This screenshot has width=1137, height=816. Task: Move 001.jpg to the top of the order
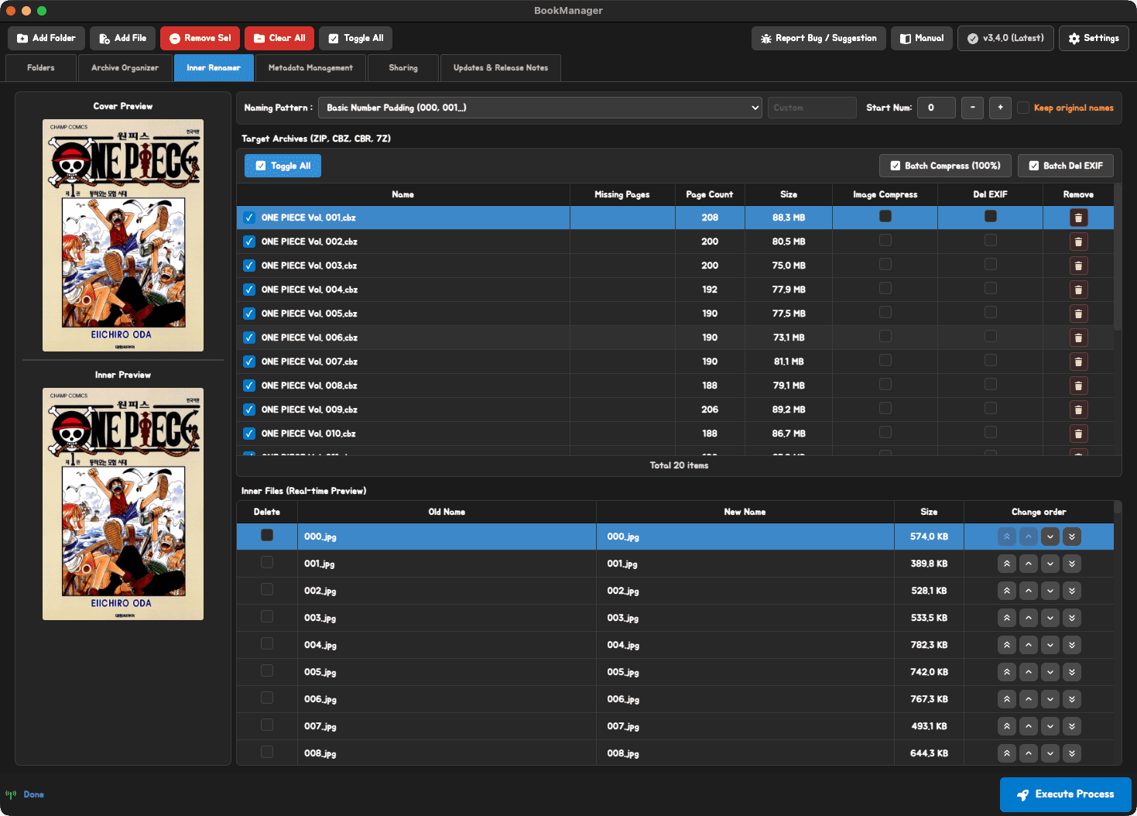pos(1007,564)
